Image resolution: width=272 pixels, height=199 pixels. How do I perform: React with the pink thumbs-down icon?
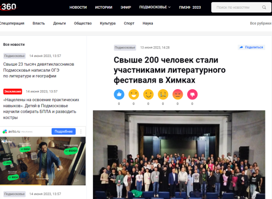point(193,95)
